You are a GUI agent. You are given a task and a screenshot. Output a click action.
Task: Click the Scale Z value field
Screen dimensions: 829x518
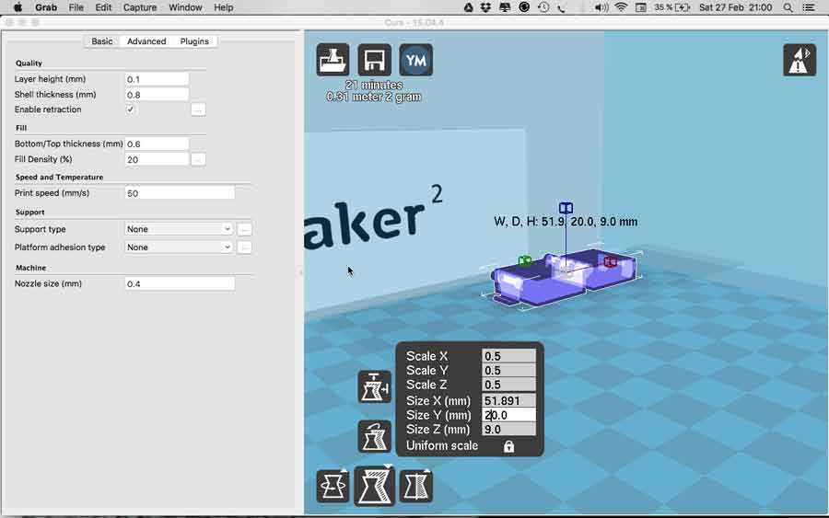(x=508, y=385)
